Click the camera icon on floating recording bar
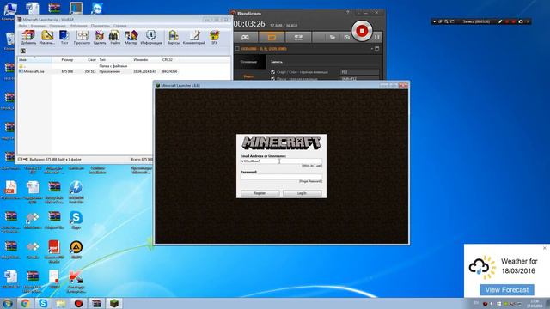The width and height of the screenshot is (550, 309). click(521, 21)
